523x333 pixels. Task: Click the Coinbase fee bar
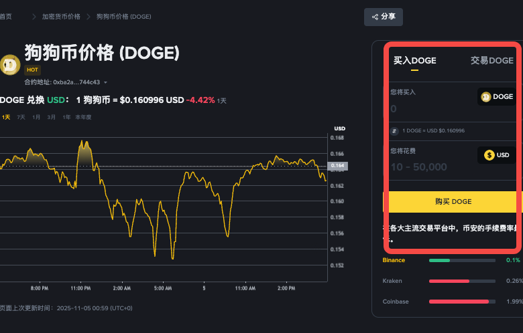point(462,302)
